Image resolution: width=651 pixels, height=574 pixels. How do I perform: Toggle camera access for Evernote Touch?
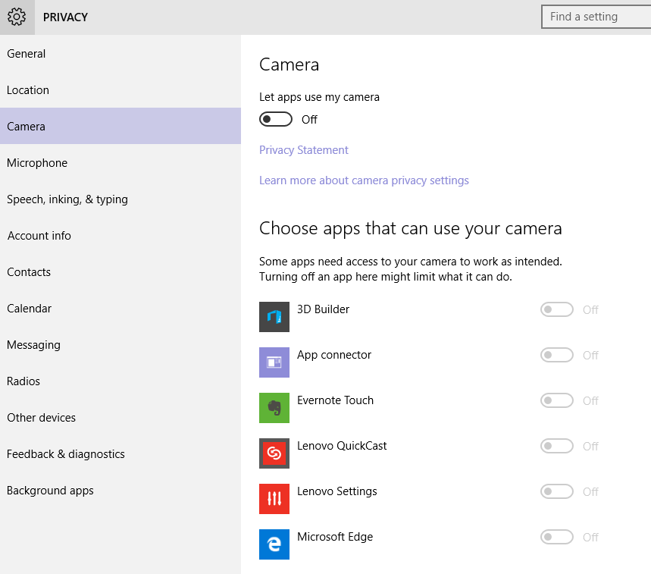(557, 400)
